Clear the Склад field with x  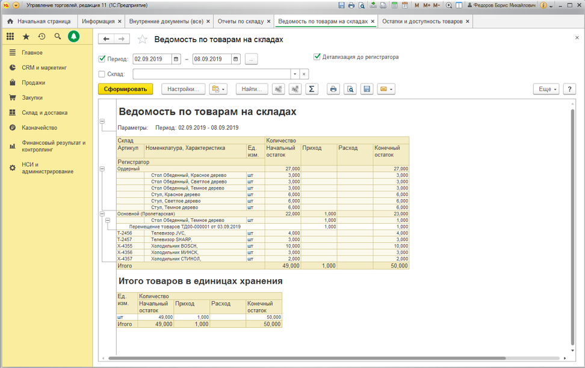tap(304, 74)
